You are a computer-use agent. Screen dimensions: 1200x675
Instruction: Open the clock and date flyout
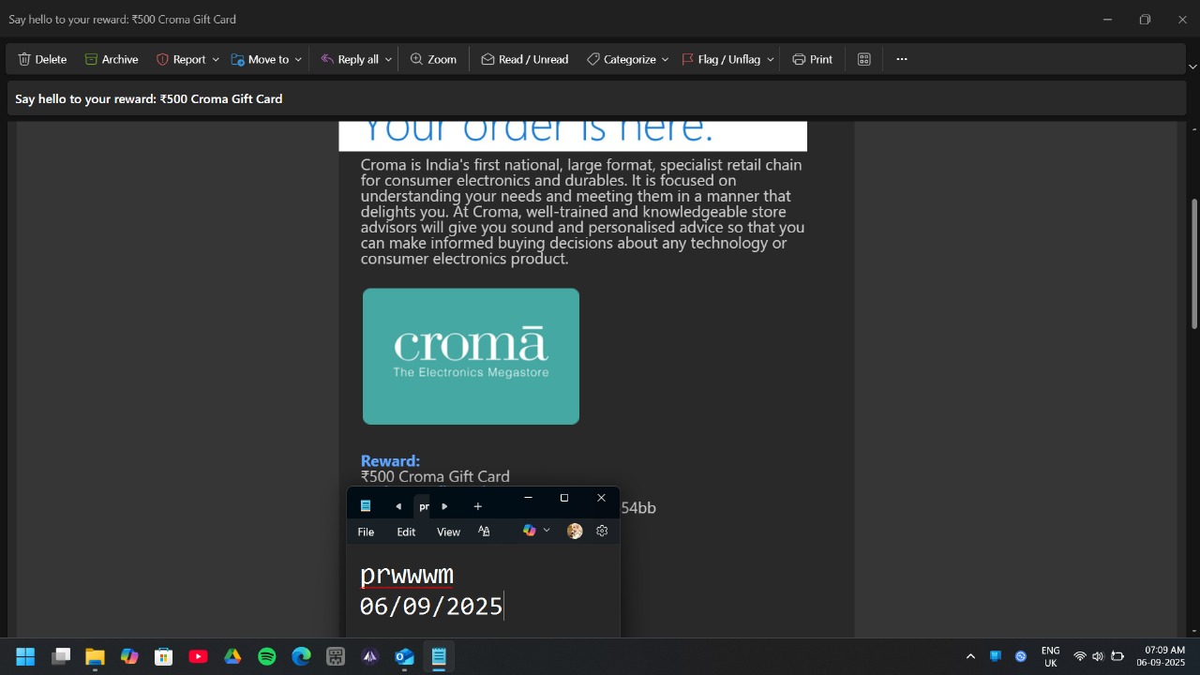pos(1161,656)
